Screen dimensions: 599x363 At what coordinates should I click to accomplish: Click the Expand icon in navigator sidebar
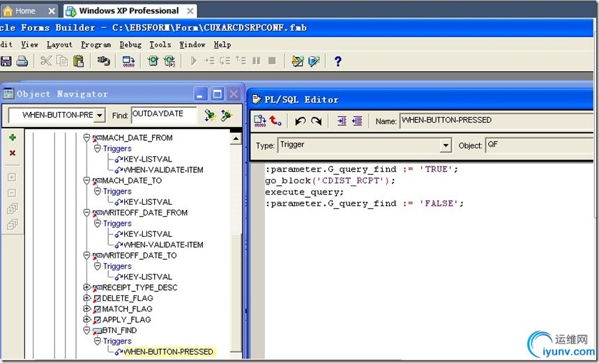point(13,177)
